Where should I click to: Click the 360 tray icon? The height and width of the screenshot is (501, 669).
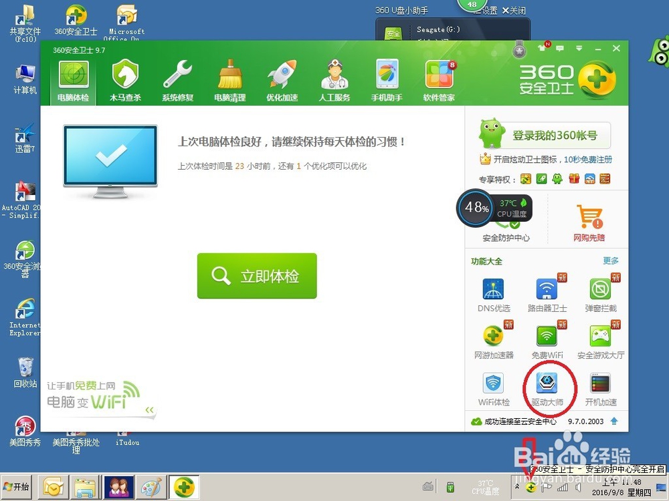tap(531, 488)
